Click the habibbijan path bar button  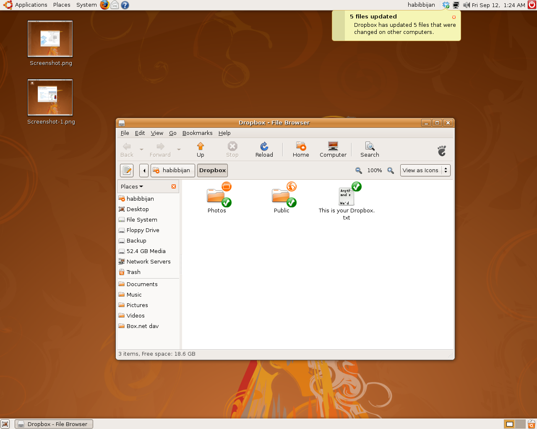point(172,171)
